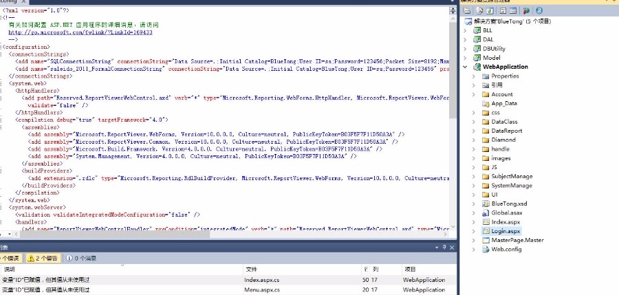
Task: Toggle the 2 warnings filter button
Action: coord(42,259)
